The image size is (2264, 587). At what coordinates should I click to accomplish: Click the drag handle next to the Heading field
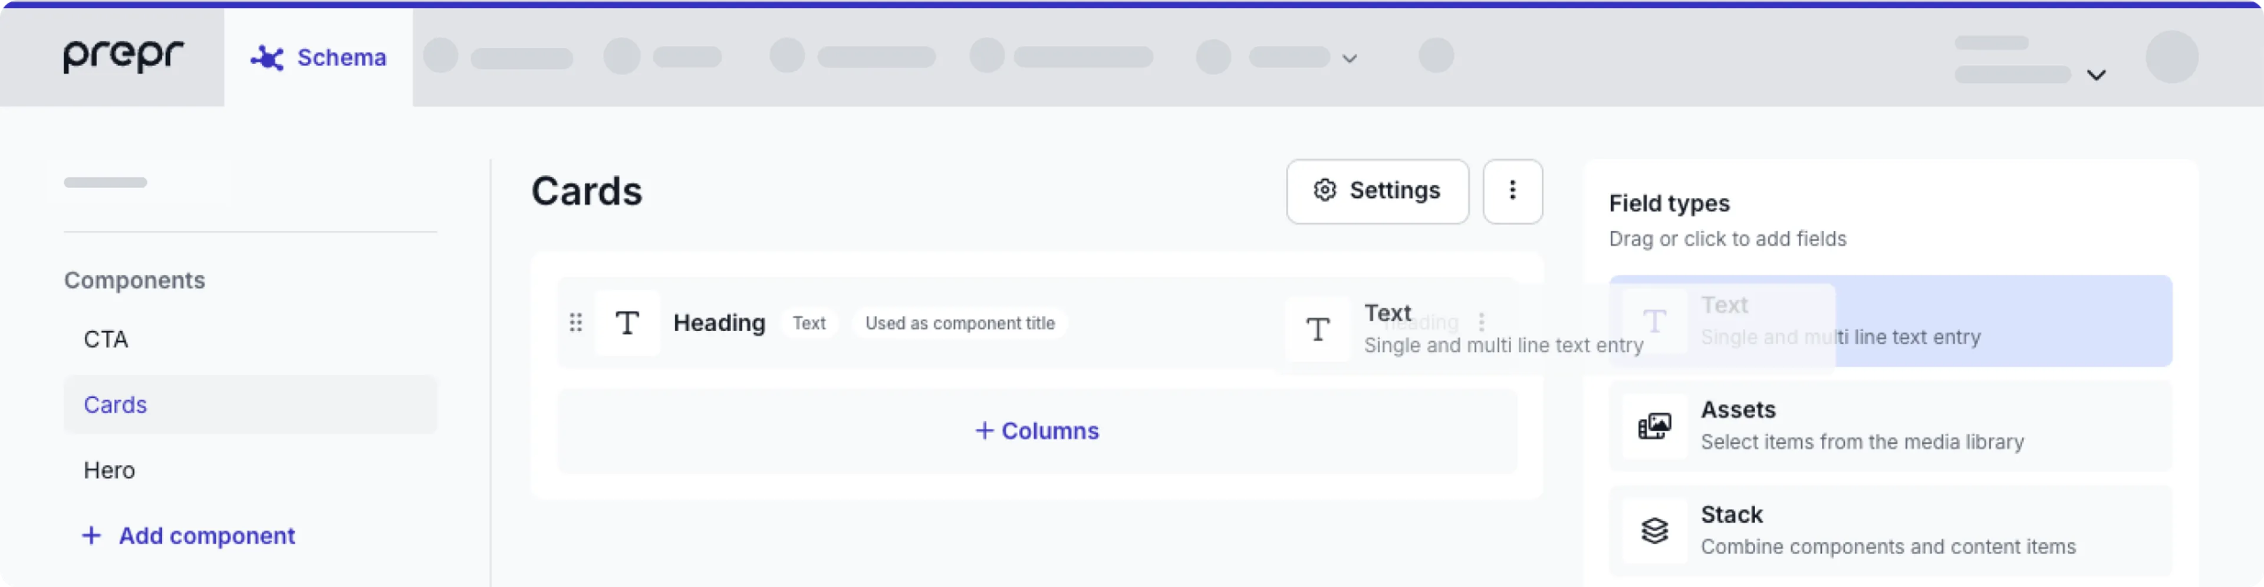pos(577,322)
